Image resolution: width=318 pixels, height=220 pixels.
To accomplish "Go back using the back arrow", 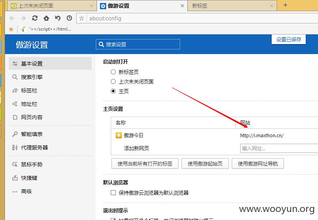I will [x=12, y=18].
